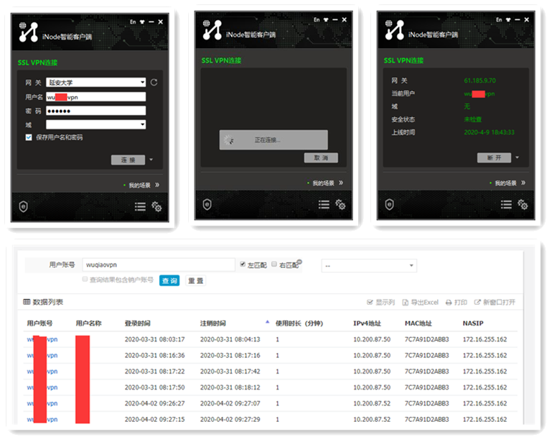Screen dimensions: 552x437
Task: Click 打印 print icon
Action: click(x=449, y=303)
